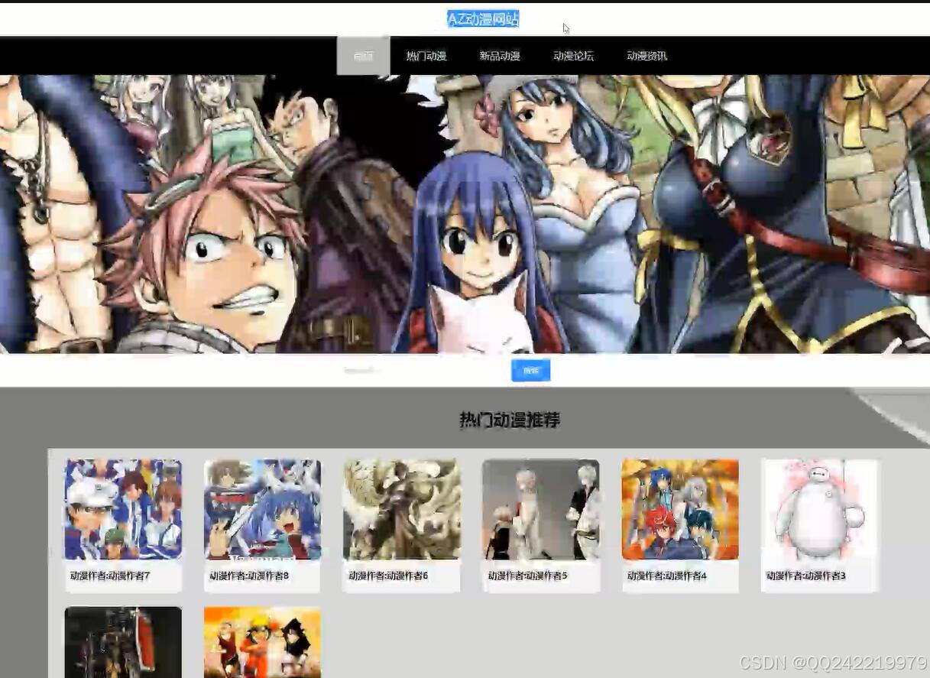The height and width of the screenshot is (678, 930).
Task: Click the 热门动漫推荐 section heading
Action: (x=510, y=420)
